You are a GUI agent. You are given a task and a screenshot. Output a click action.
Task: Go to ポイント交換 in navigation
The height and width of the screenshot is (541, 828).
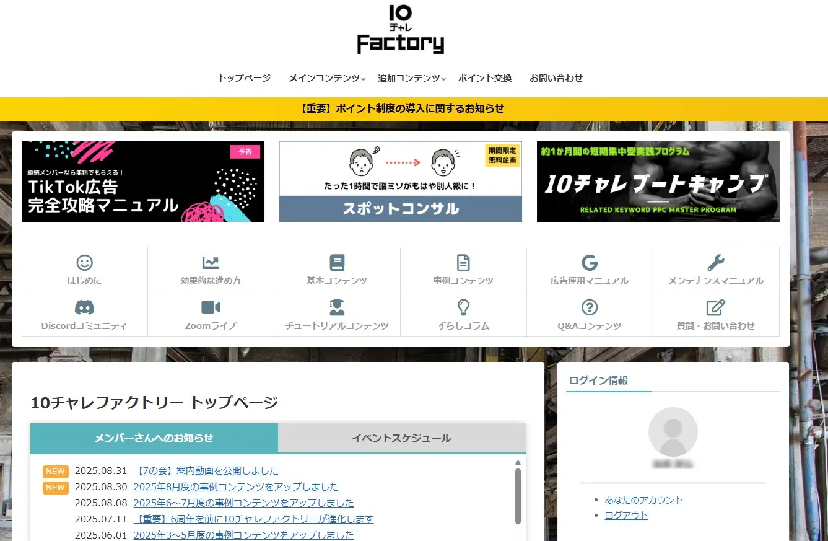pos(485,78)
